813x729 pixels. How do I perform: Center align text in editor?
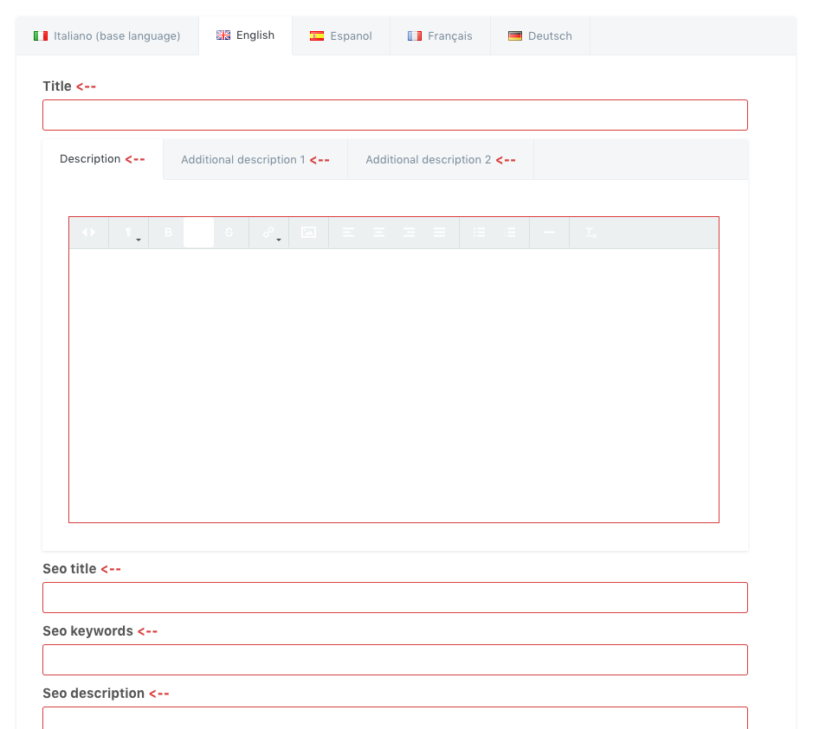pyautogui.click(x=378, y=233)
